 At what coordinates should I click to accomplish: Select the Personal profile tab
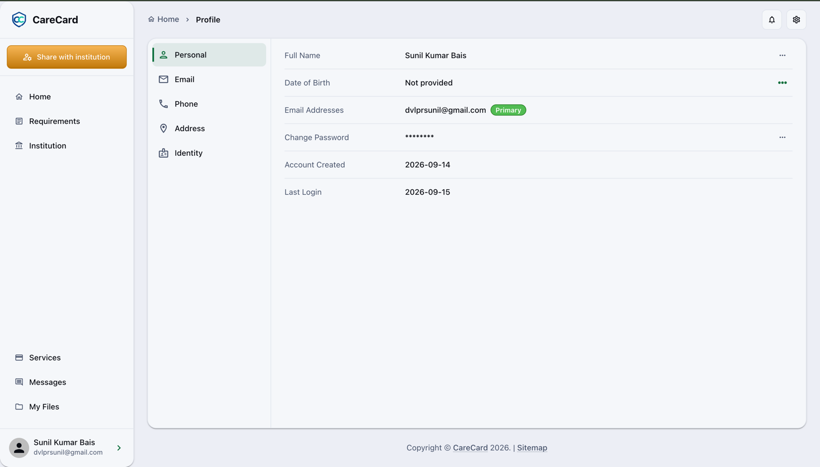coord(209,55)
